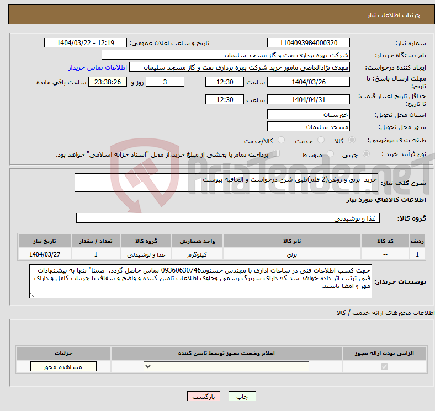Select the جزیی purchase type radio
Screen dimensions: 435x411
tap(366, 153)
